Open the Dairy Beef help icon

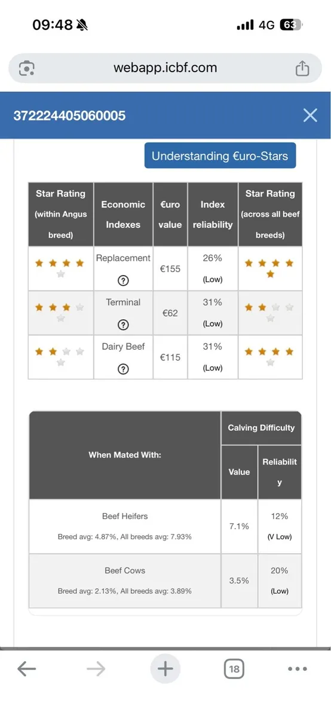(123, 369)
